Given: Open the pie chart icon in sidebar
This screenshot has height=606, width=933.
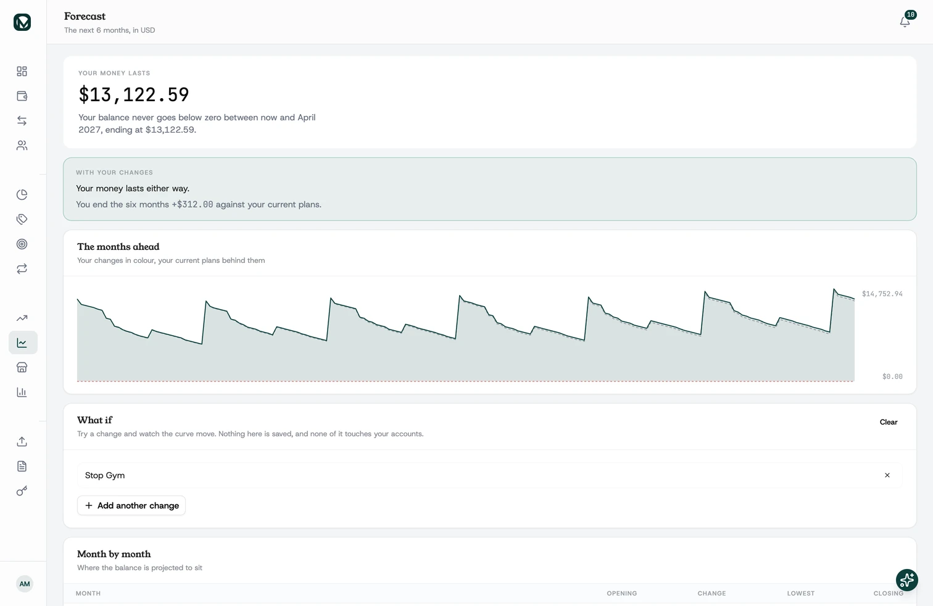Looking at the screenshot, I should tap(22, 195).
